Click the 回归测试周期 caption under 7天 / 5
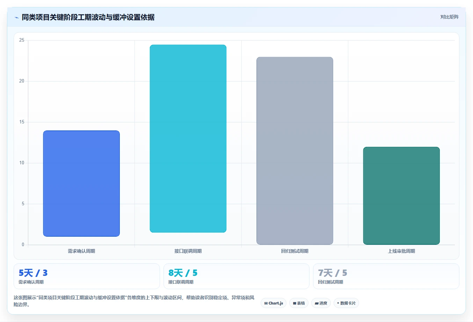The image size is (473, 322). click(x=330, y=282)
